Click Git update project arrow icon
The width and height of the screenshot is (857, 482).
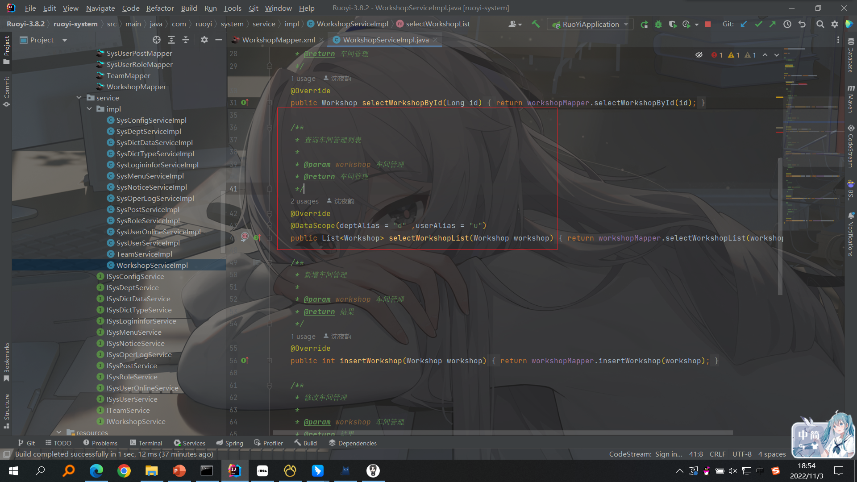[744, 24]
